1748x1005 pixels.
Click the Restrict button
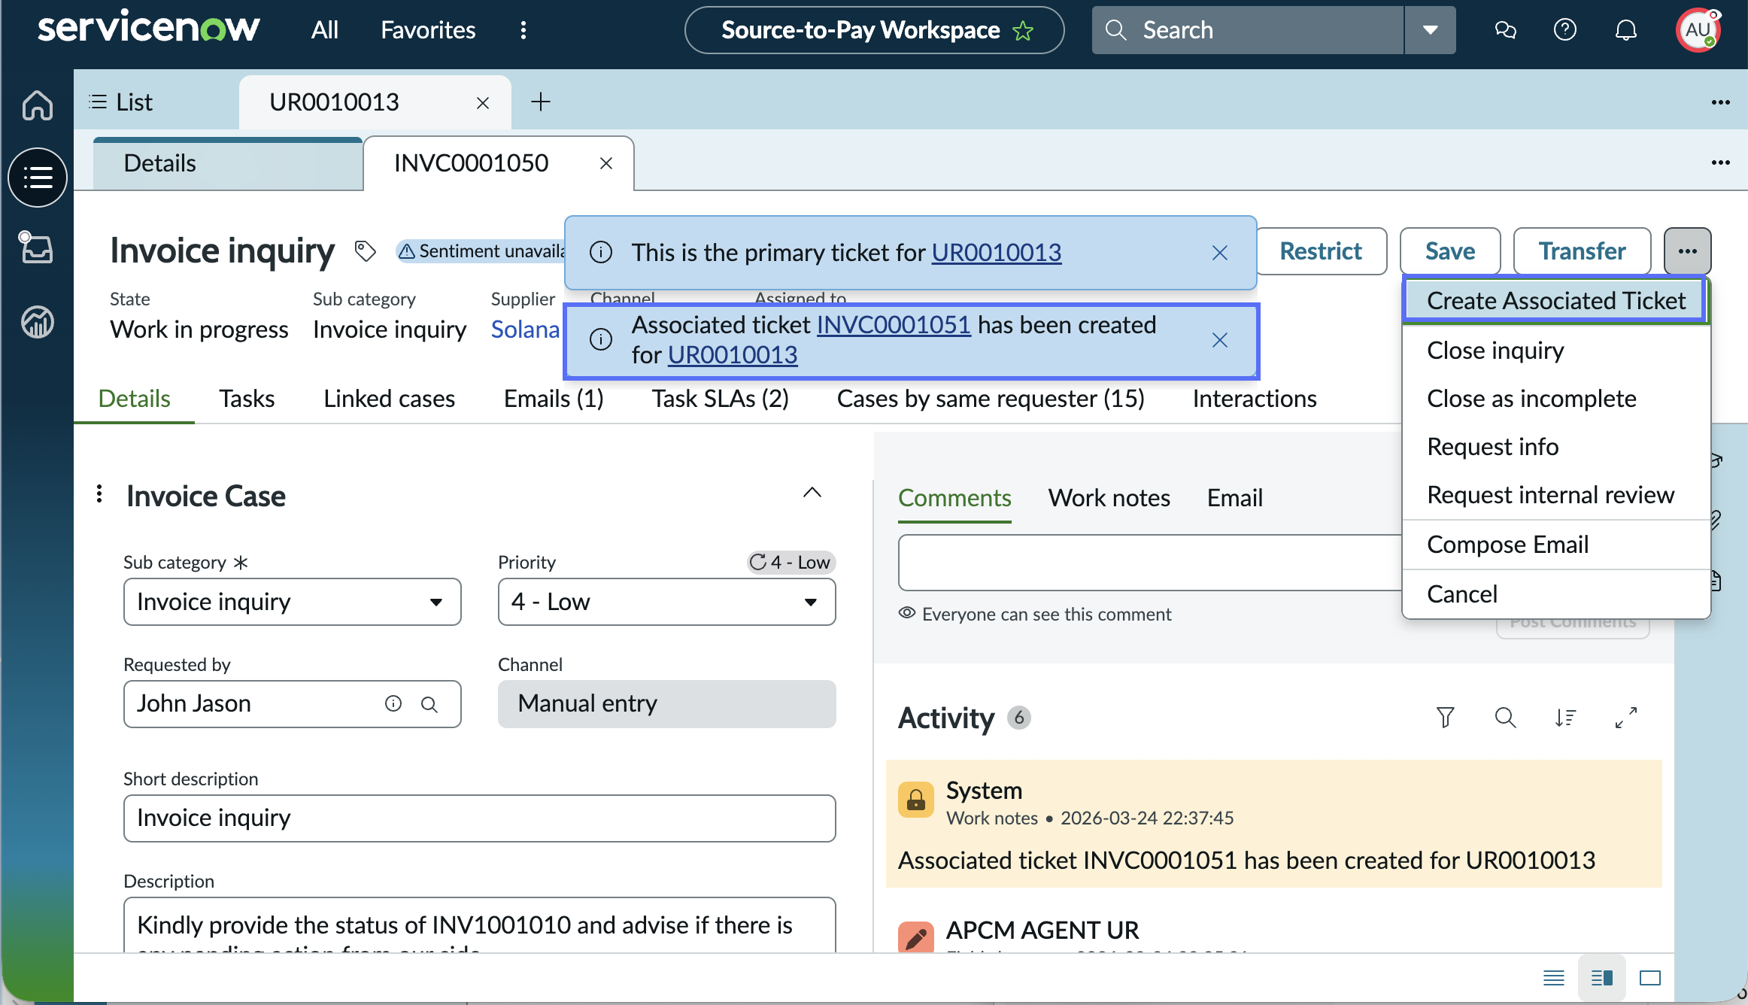click(x=1322, y=251)
